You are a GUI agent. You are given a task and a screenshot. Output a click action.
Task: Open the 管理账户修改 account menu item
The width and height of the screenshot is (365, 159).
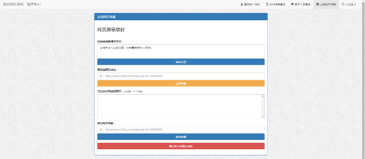tap(250, 4)
